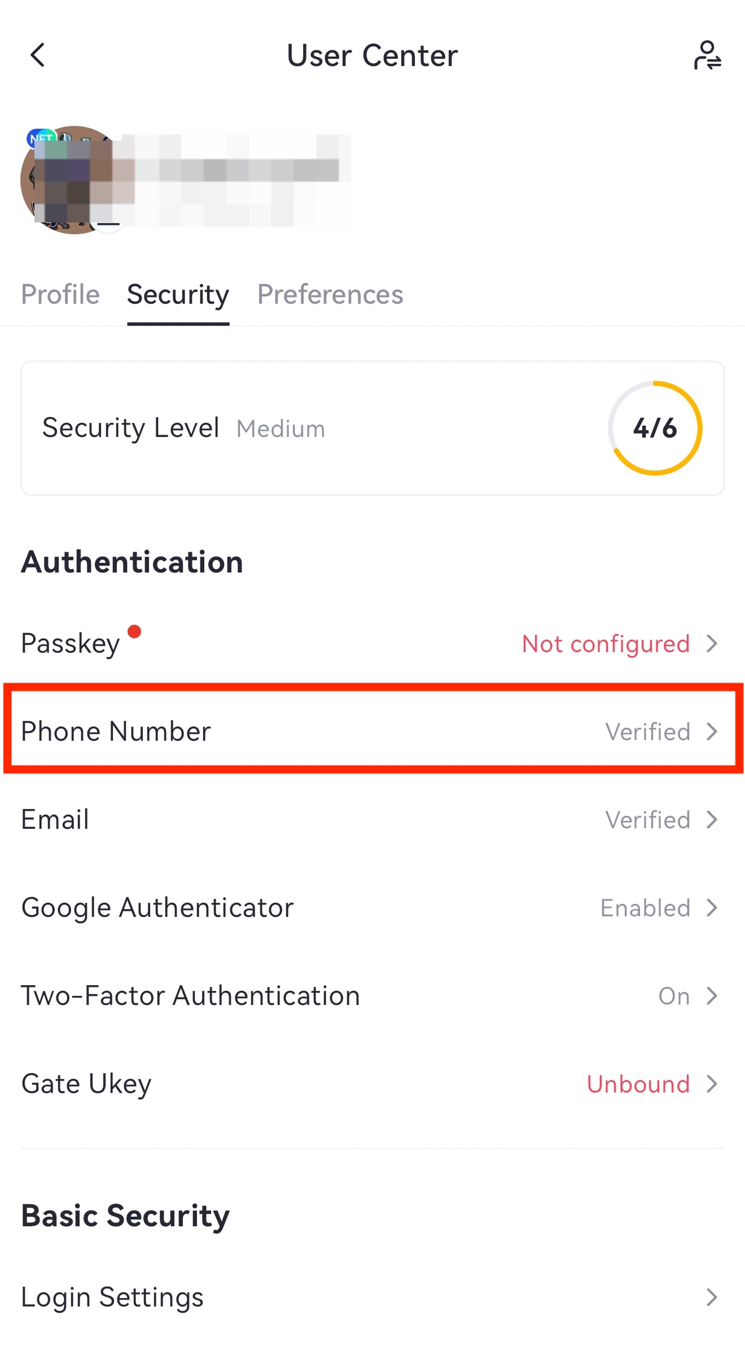
Task: Tap Google Authenticator Enabled status
Action: coord(645,908)
